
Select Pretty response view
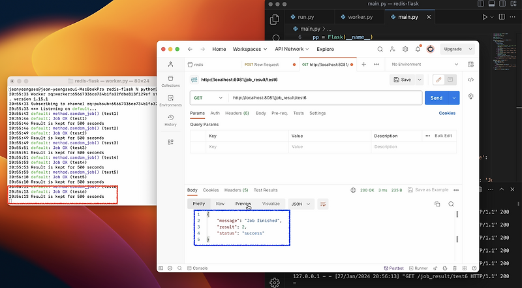pos(199,204)
